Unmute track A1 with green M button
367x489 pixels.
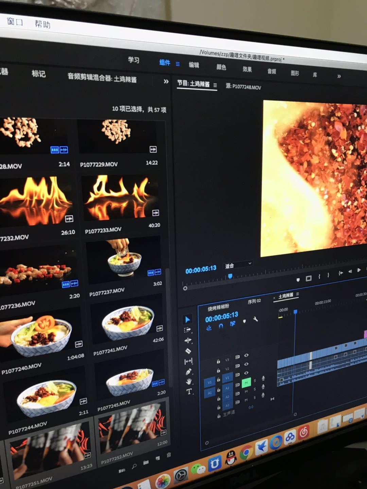(x=246, y=383)
